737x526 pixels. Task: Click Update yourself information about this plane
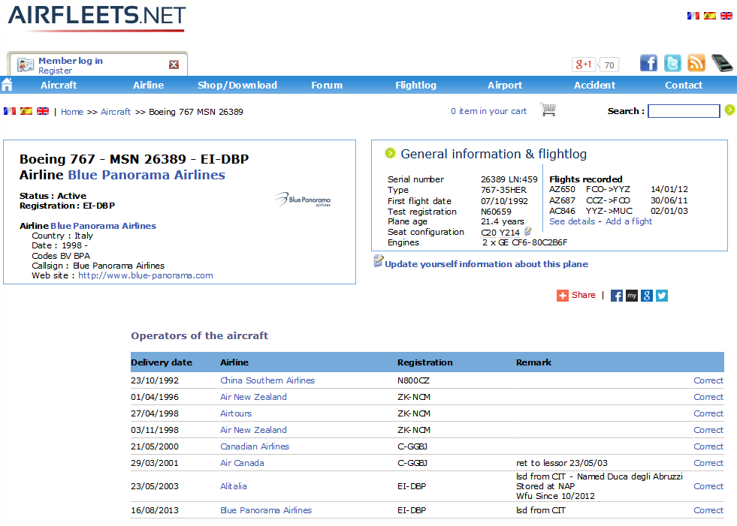point(487,264)
